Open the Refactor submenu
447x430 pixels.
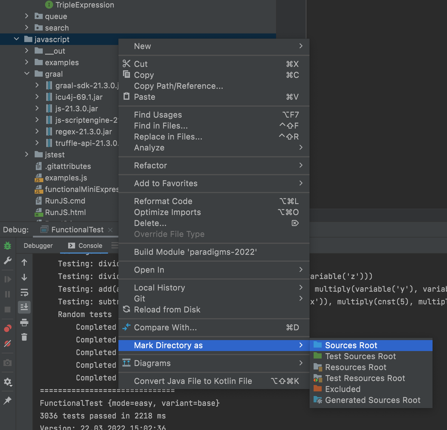point(214,165)
